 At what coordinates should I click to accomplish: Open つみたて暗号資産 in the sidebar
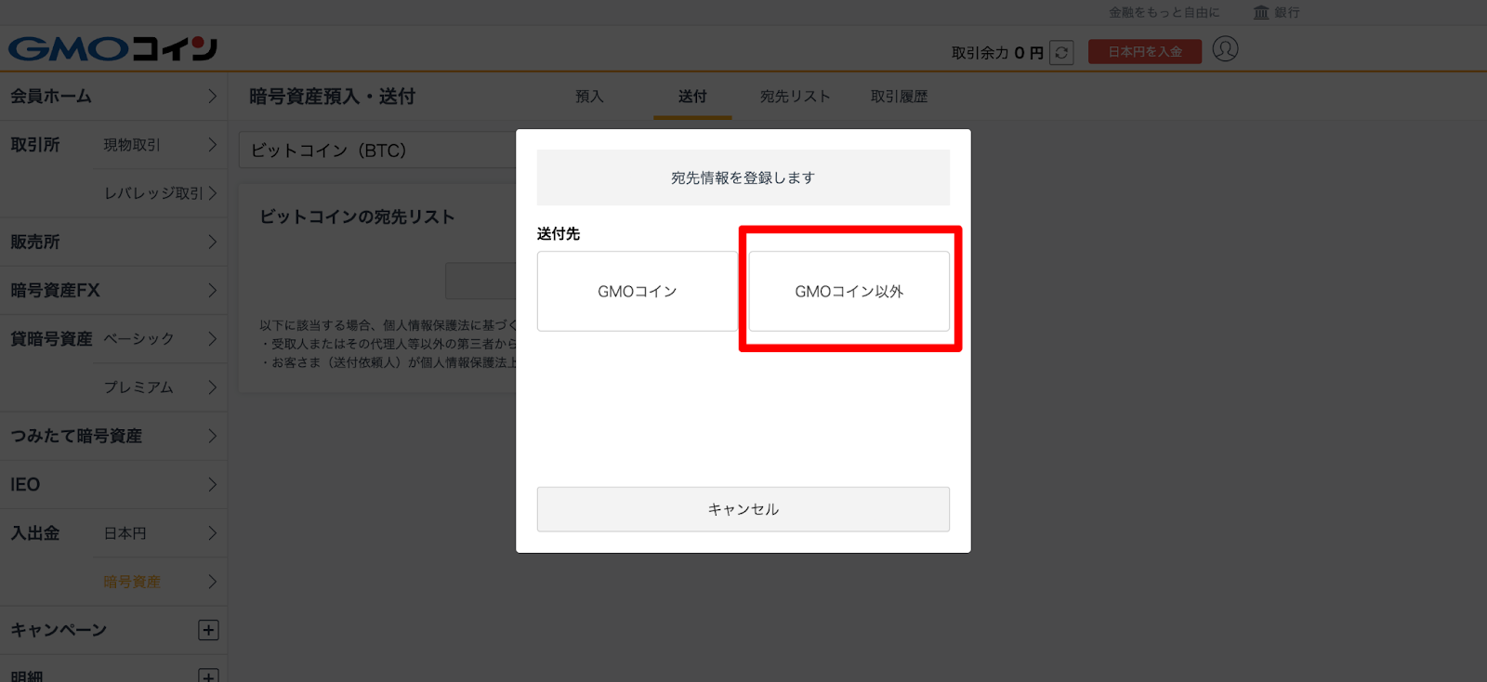[x=113, y=436]
